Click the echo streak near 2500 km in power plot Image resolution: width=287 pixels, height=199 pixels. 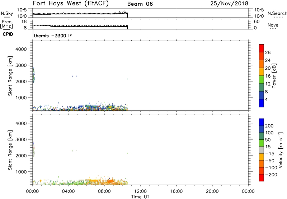34,75
